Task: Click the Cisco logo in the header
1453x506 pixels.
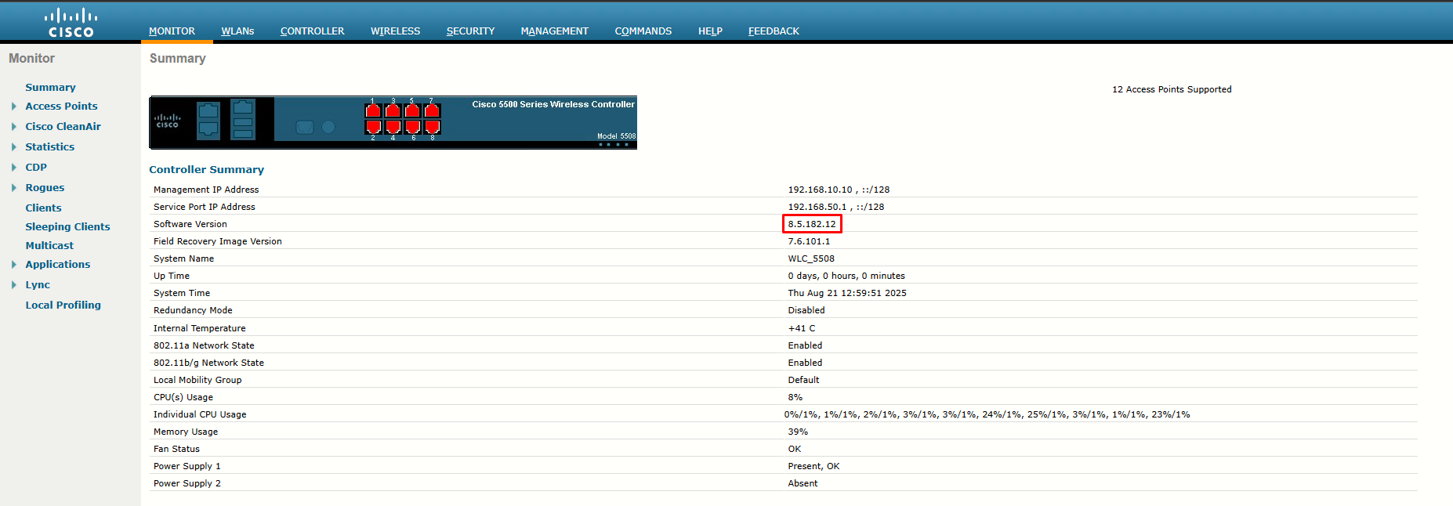Action: tap(71, 22)
